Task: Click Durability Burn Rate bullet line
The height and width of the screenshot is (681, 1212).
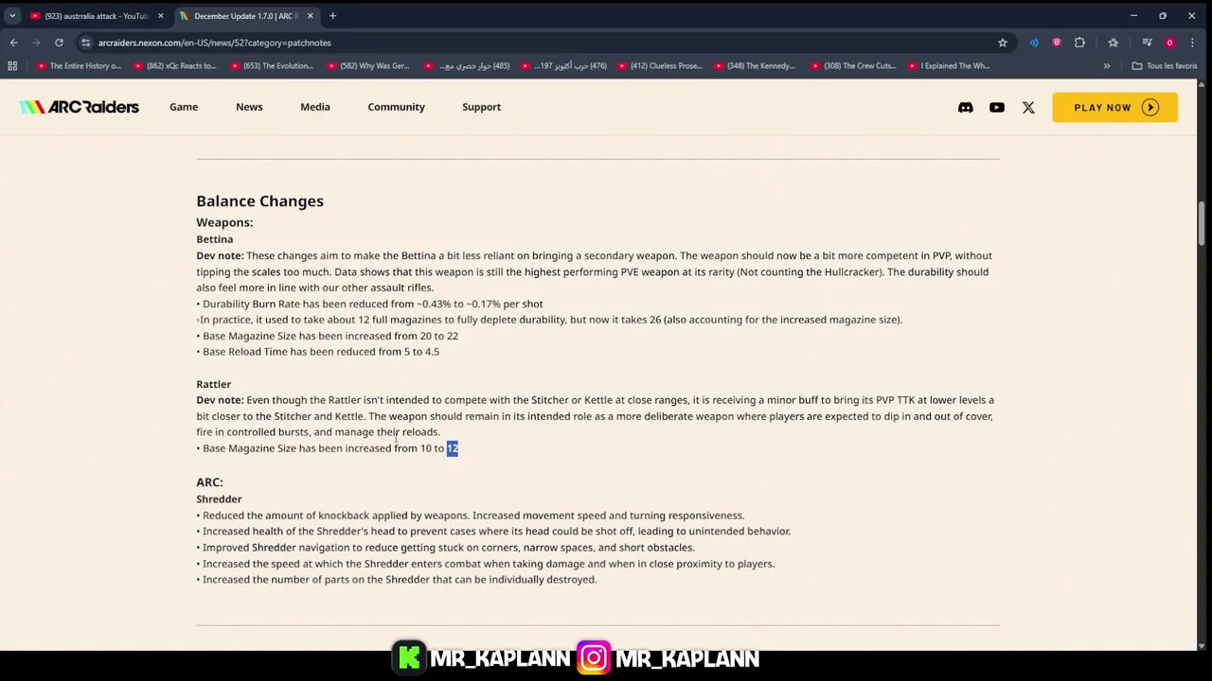Action: (369, 304)
